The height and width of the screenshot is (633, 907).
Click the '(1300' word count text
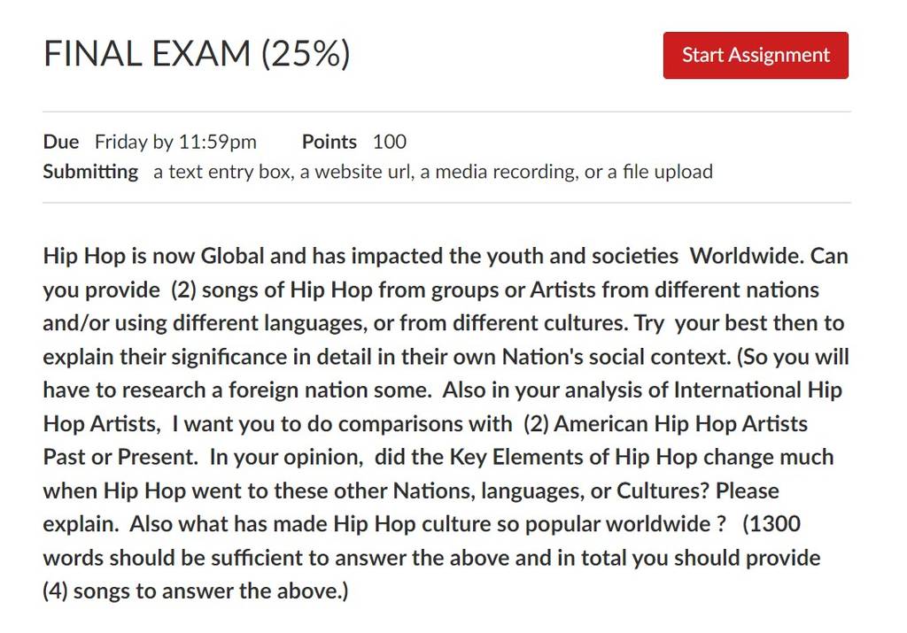point(771,524)
